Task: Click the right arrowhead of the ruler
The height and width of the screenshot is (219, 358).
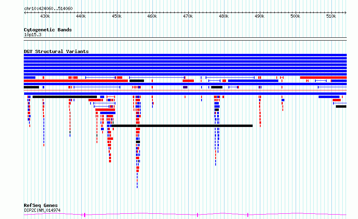Action: pyautogui.click(x=346, y=12)
